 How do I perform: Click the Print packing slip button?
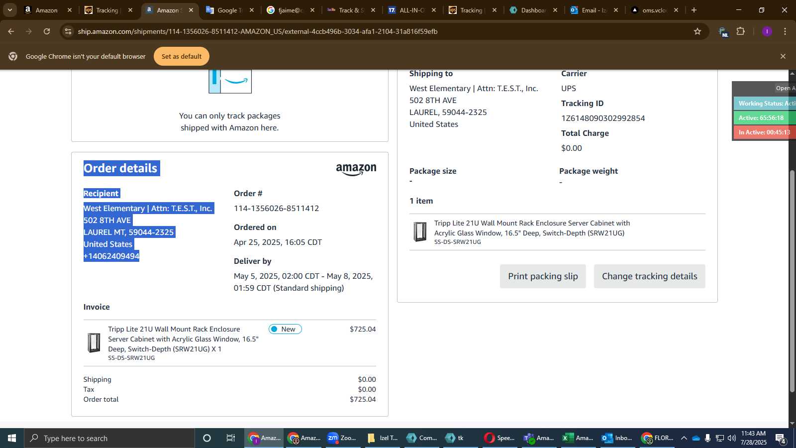coord(543,276)
